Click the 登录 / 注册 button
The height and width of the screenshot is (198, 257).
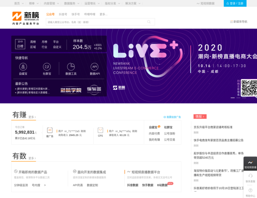click(x=235, y=3)
